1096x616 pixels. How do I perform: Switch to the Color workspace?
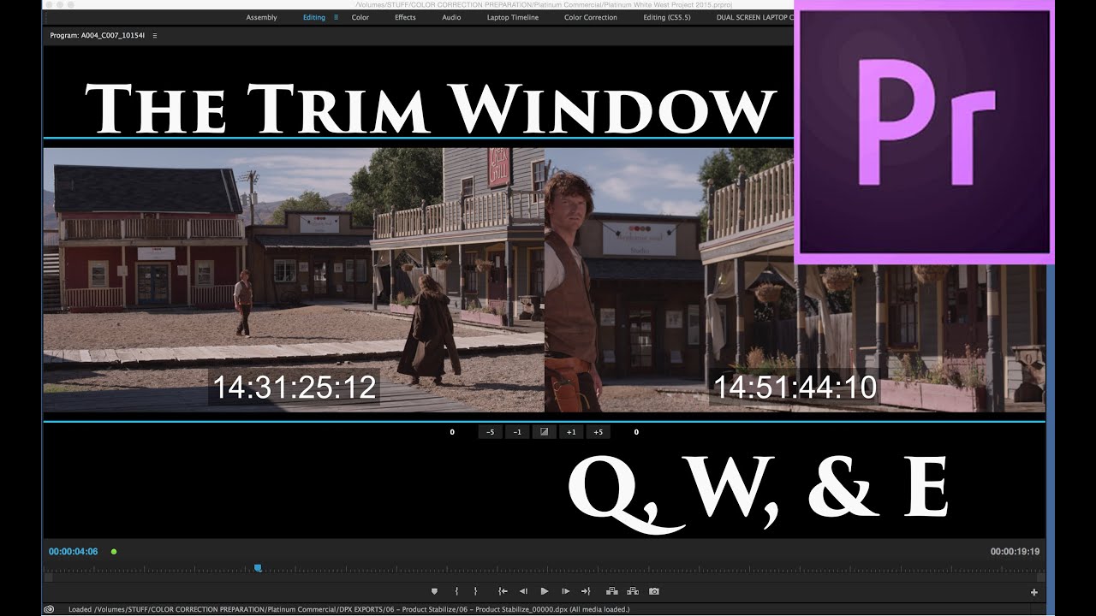coord(360,17)
